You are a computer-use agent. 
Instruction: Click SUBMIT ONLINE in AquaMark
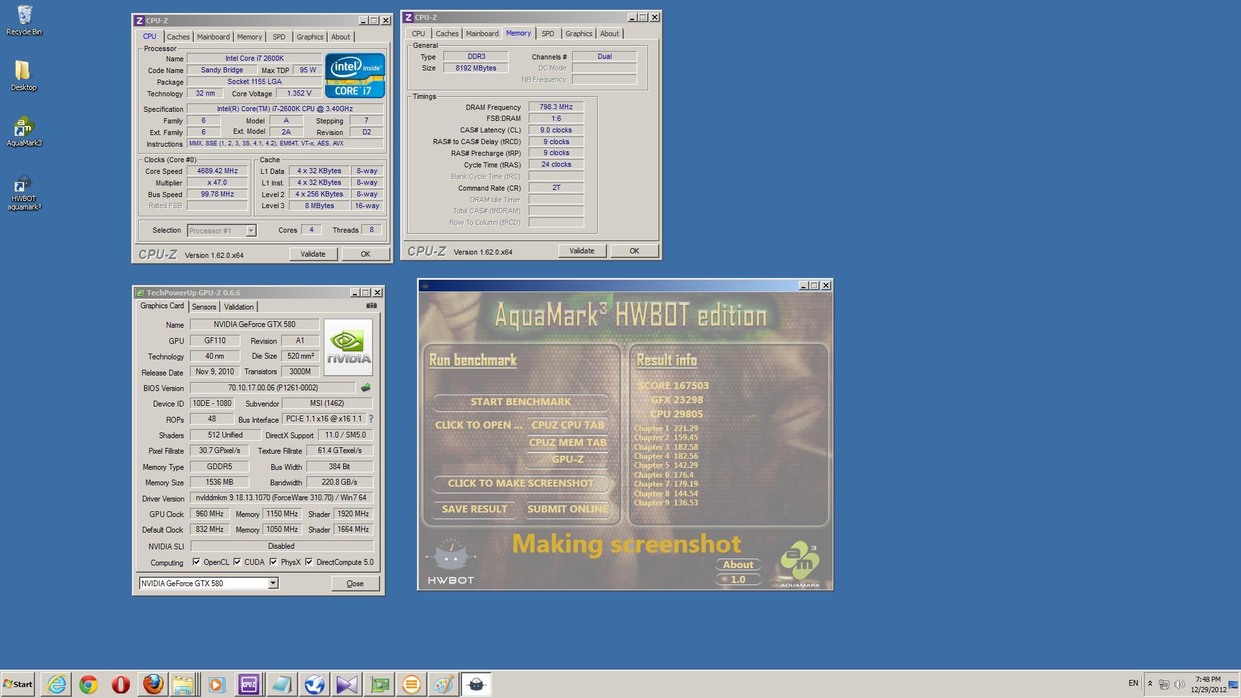pyautogui.click(x=567, y=509)
